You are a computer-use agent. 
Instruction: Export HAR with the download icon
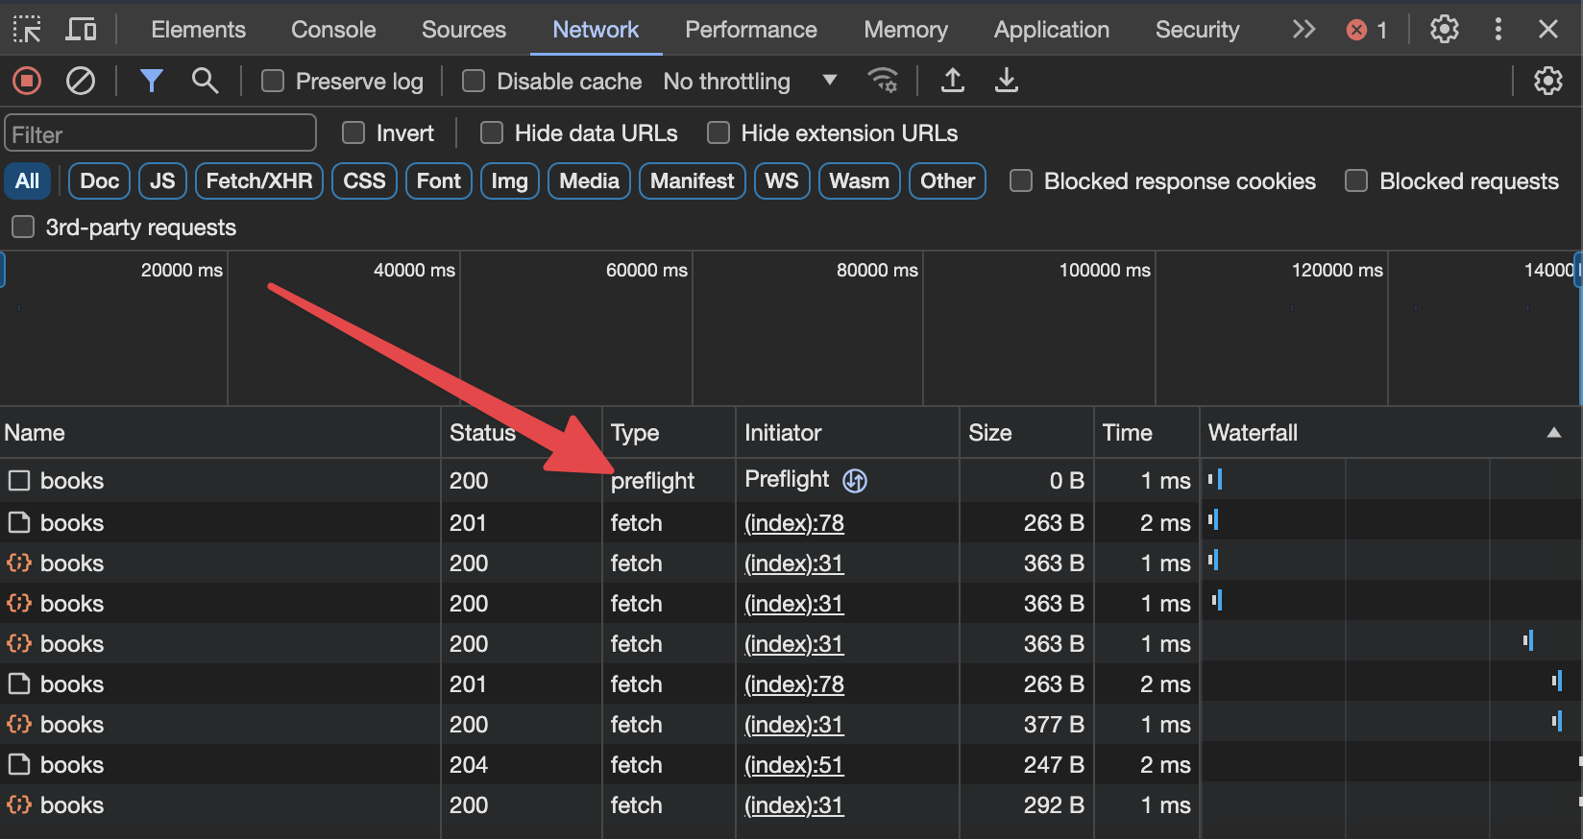(x=1006, y=82)
